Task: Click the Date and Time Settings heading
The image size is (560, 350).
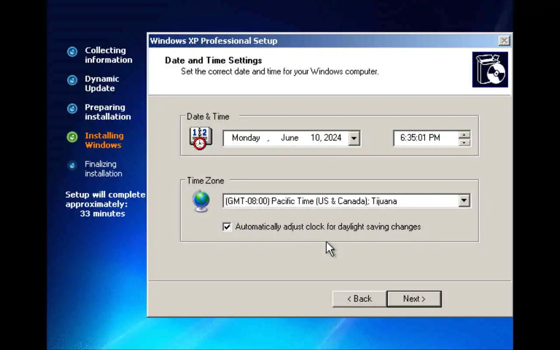Action: coord(213,60)
